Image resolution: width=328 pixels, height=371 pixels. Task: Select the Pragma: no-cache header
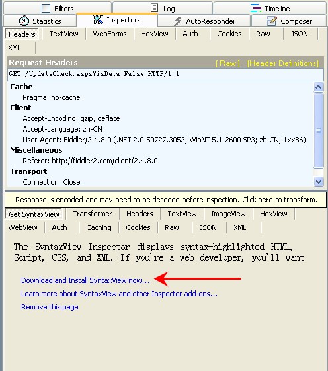pyautogui.click(x=52, y=97)
